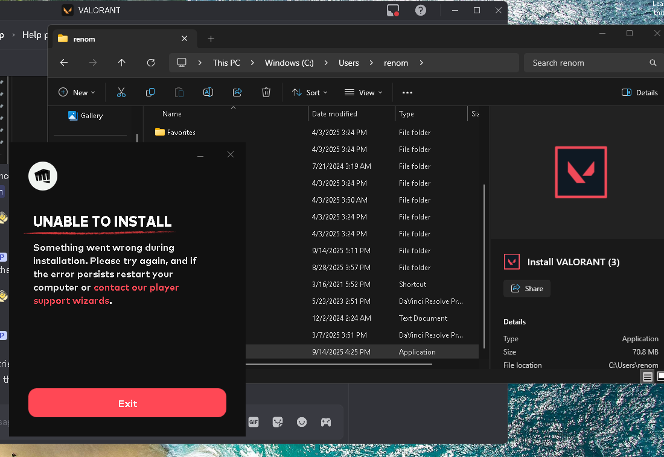Click the contact our player support wizards link
This screenshot has height=457, width=664.
(106, 294)
